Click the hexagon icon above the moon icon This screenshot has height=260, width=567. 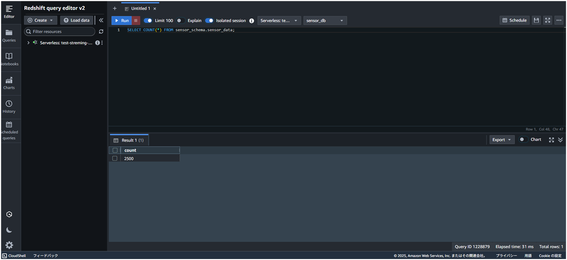click(x=10, y=214)
